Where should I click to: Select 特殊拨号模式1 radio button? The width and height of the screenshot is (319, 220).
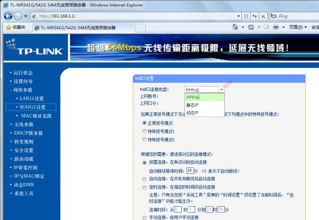pyautogui.click(x=145, y=131)
